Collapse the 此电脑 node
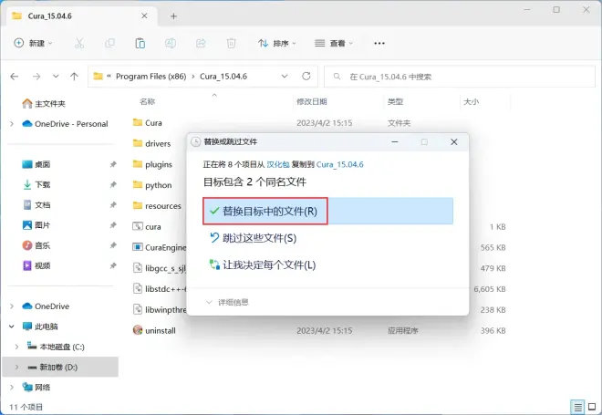The image size is (602, 415). pos(12,327)
